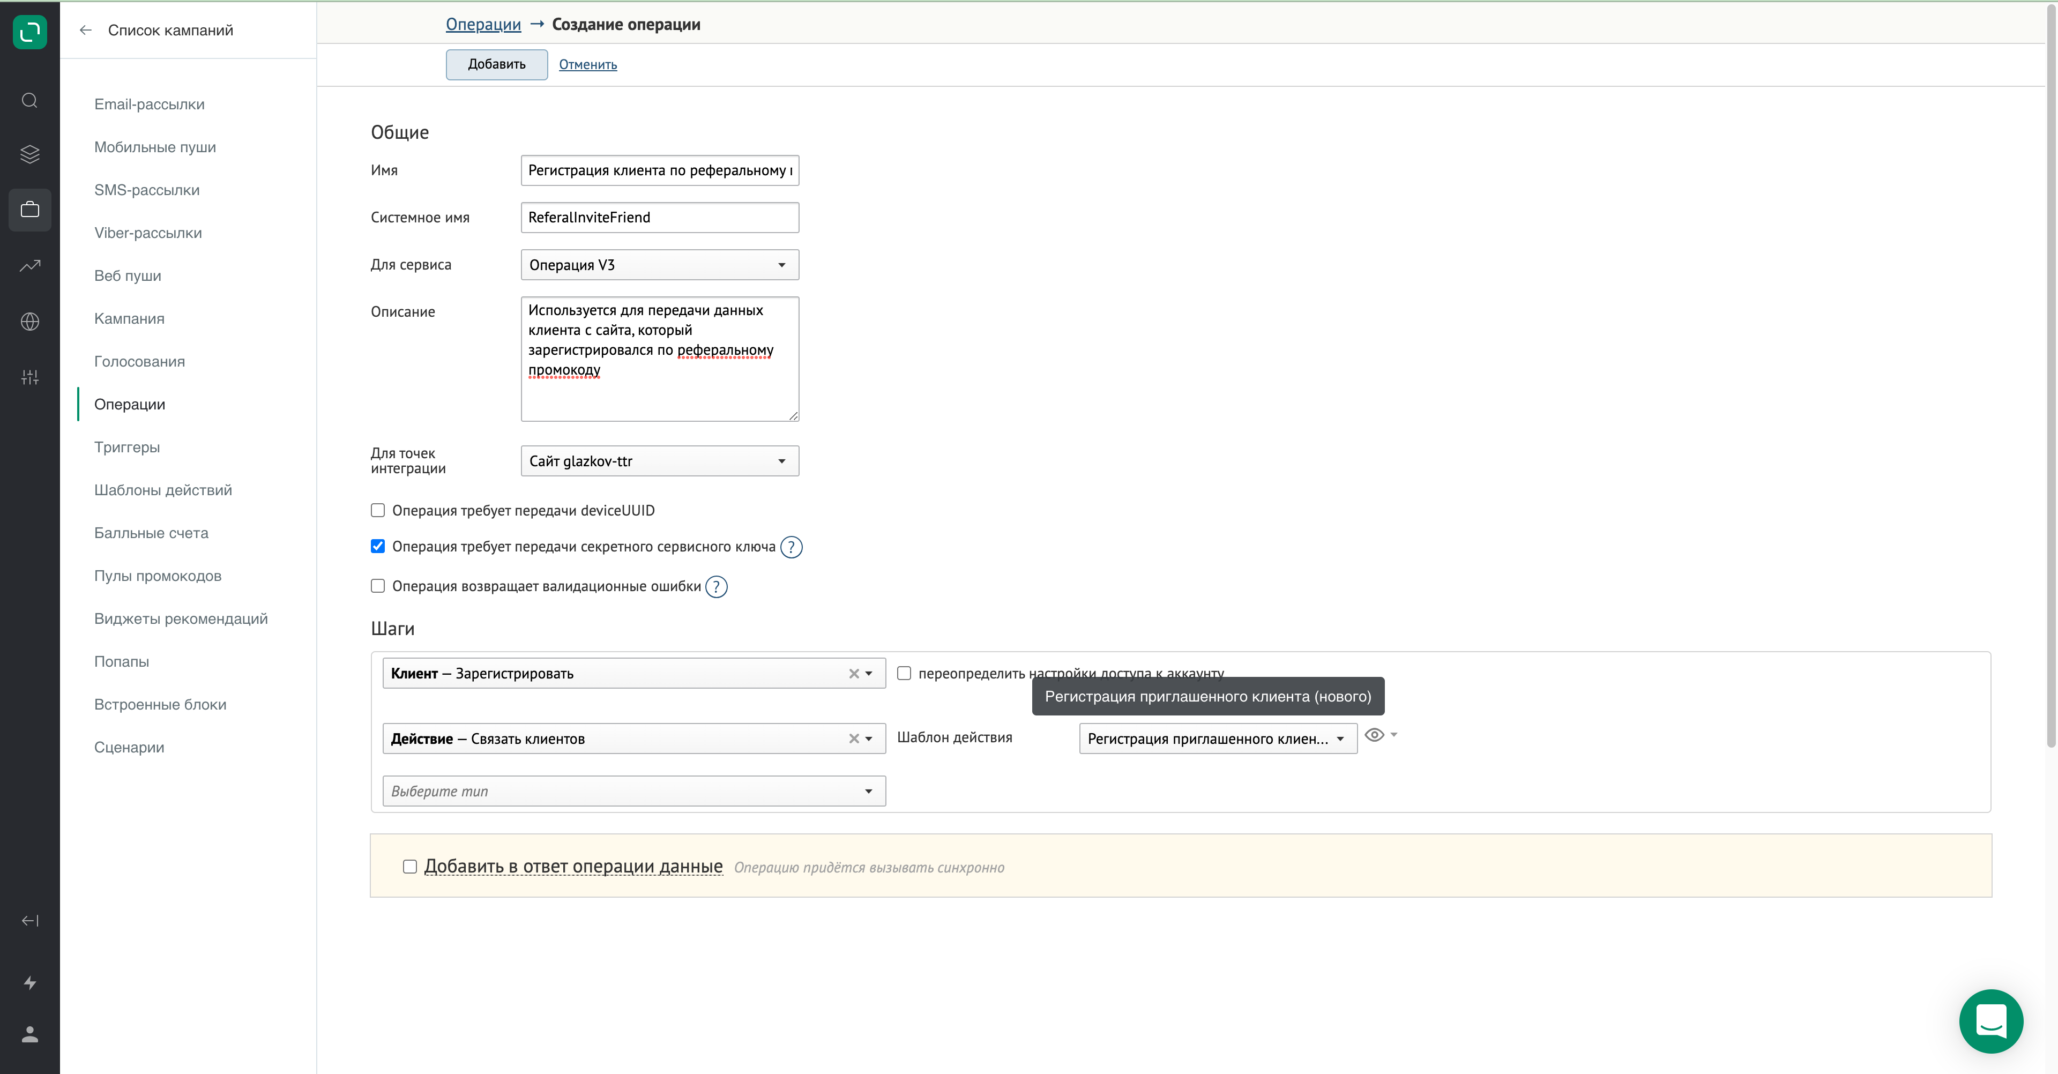The height and width of the screenshot is (1074, 2058).
Task: Open Балльные счета menu item
Action: 151,534
